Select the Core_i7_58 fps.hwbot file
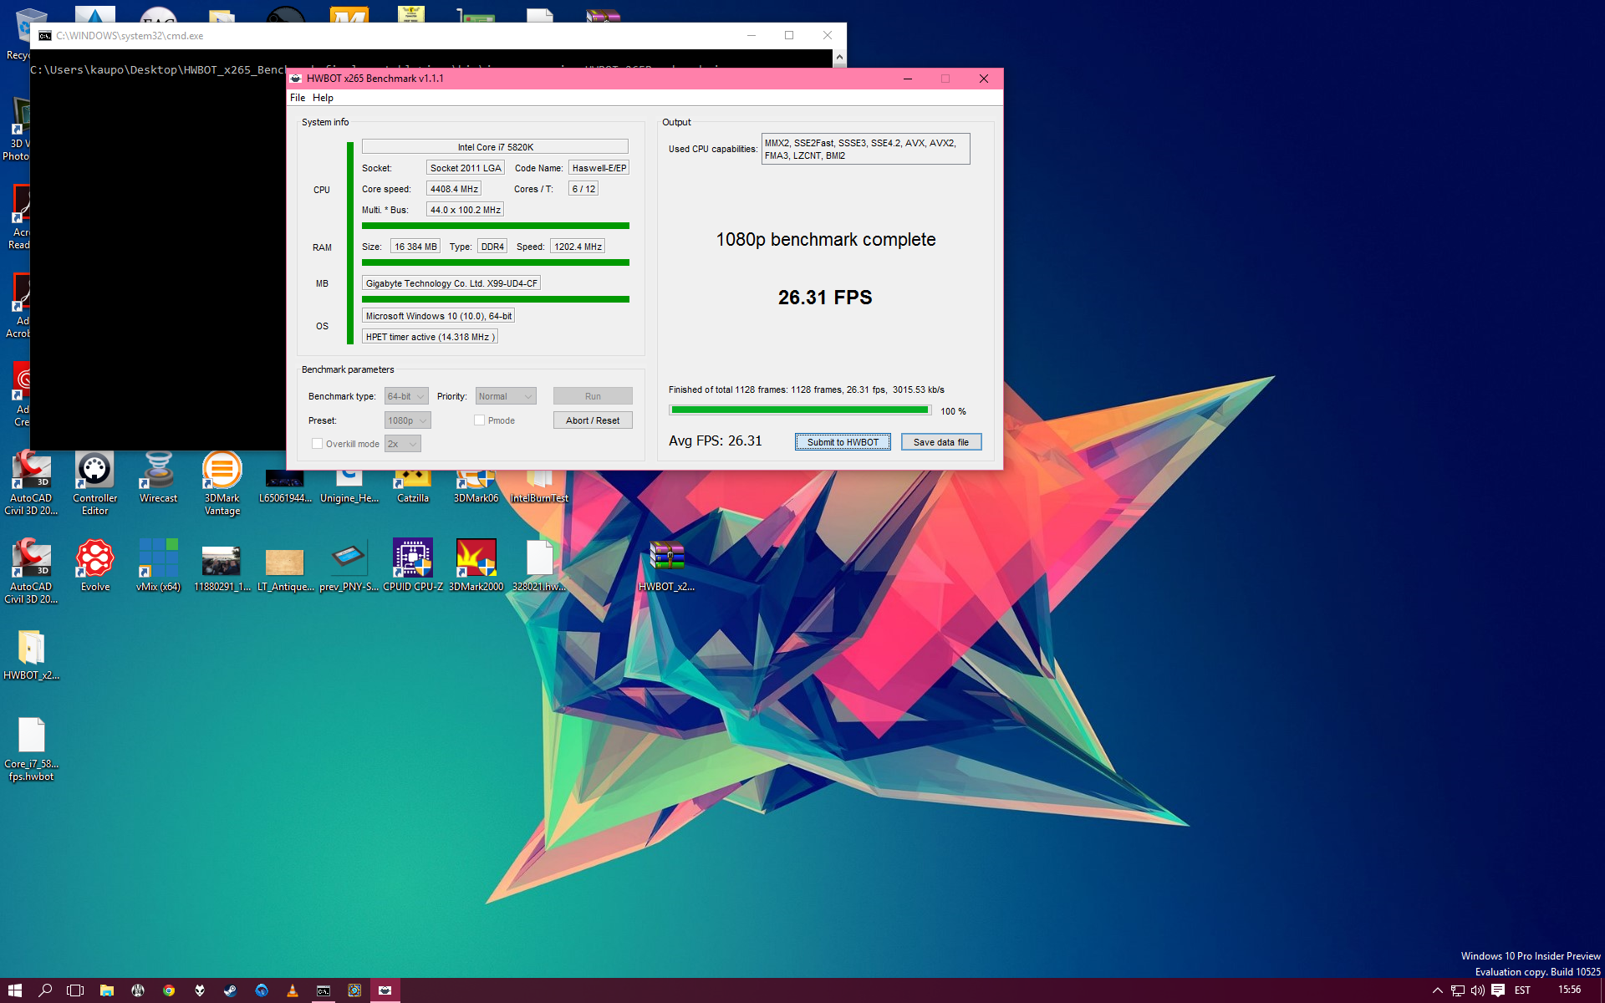The image size is (1605, 1003). [31, 749]
